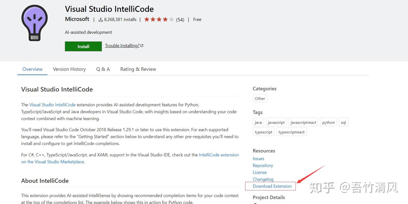
Task: Switch to the Version History tab
Action: point(69,69)
